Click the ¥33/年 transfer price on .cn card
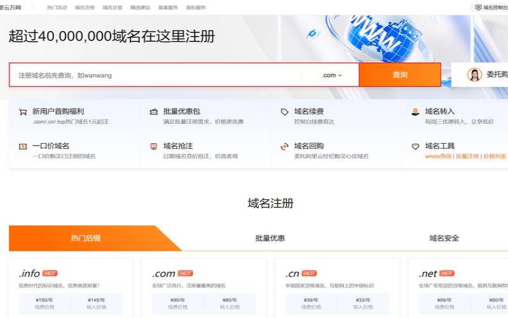 pos(363,300)
